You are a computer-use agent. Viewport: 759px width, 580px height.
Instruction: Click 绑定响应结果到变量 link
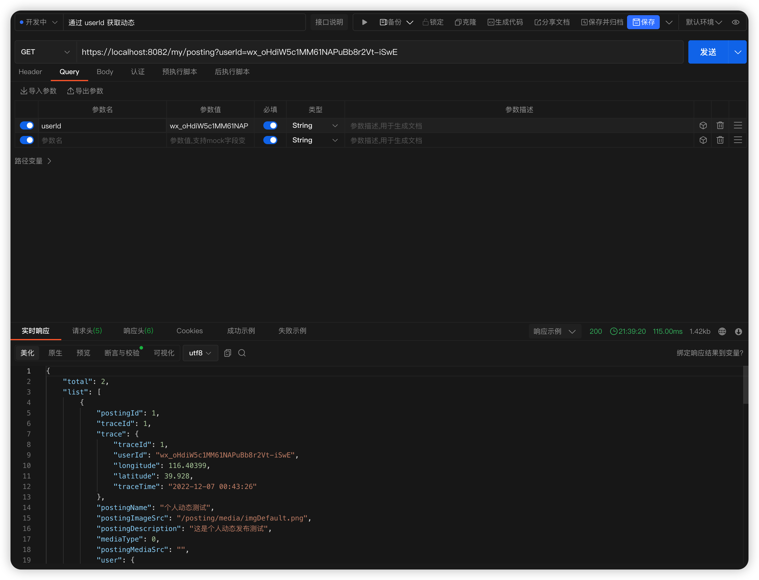point(710,353)
